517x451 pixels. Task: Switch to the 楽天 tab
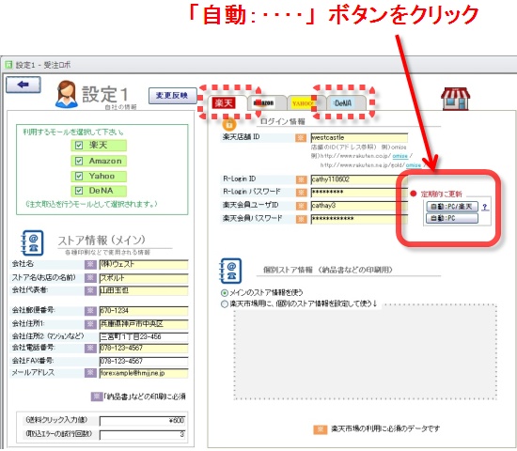pos(227,102)
